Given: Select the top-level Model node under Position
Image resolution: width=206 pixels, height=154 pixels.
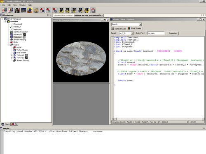Looking at the screenshot, I should point(16,42).
